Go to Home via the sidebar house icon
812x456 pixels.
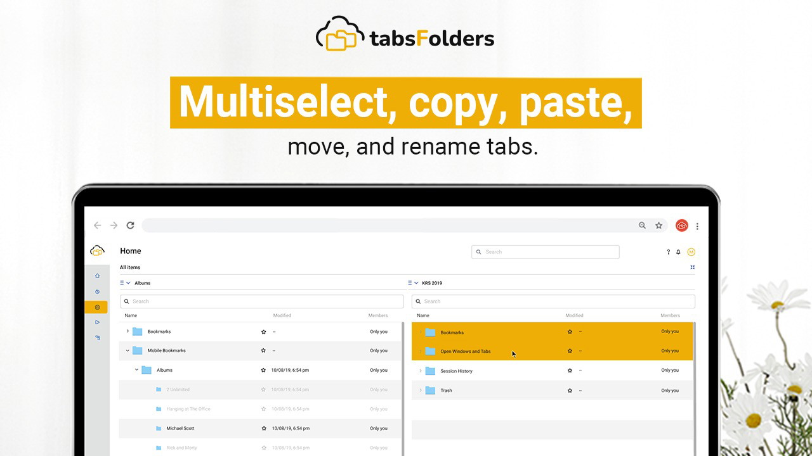(97, 275)
